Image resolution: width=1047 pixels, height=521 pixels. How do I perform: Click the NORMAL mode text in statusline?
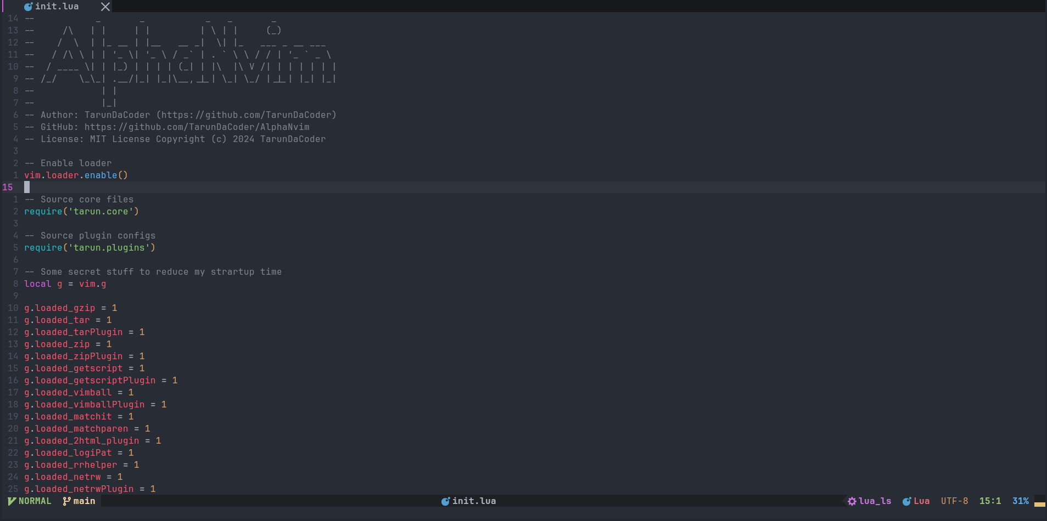click(35, 501)
